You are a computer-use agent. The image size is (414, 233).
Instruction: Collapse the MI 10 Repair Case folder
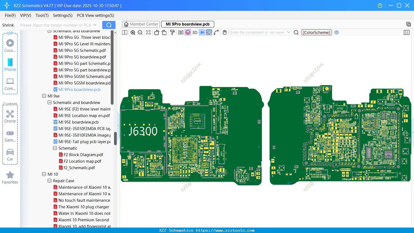tap(49, 181)
